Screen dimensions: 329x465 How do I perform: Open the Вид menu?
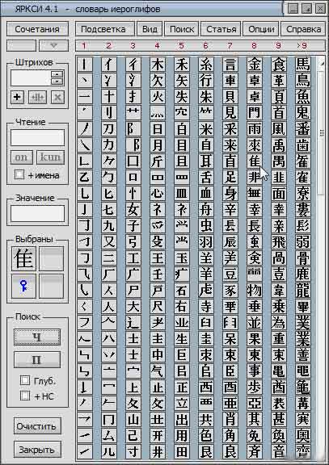coord(150,29)
